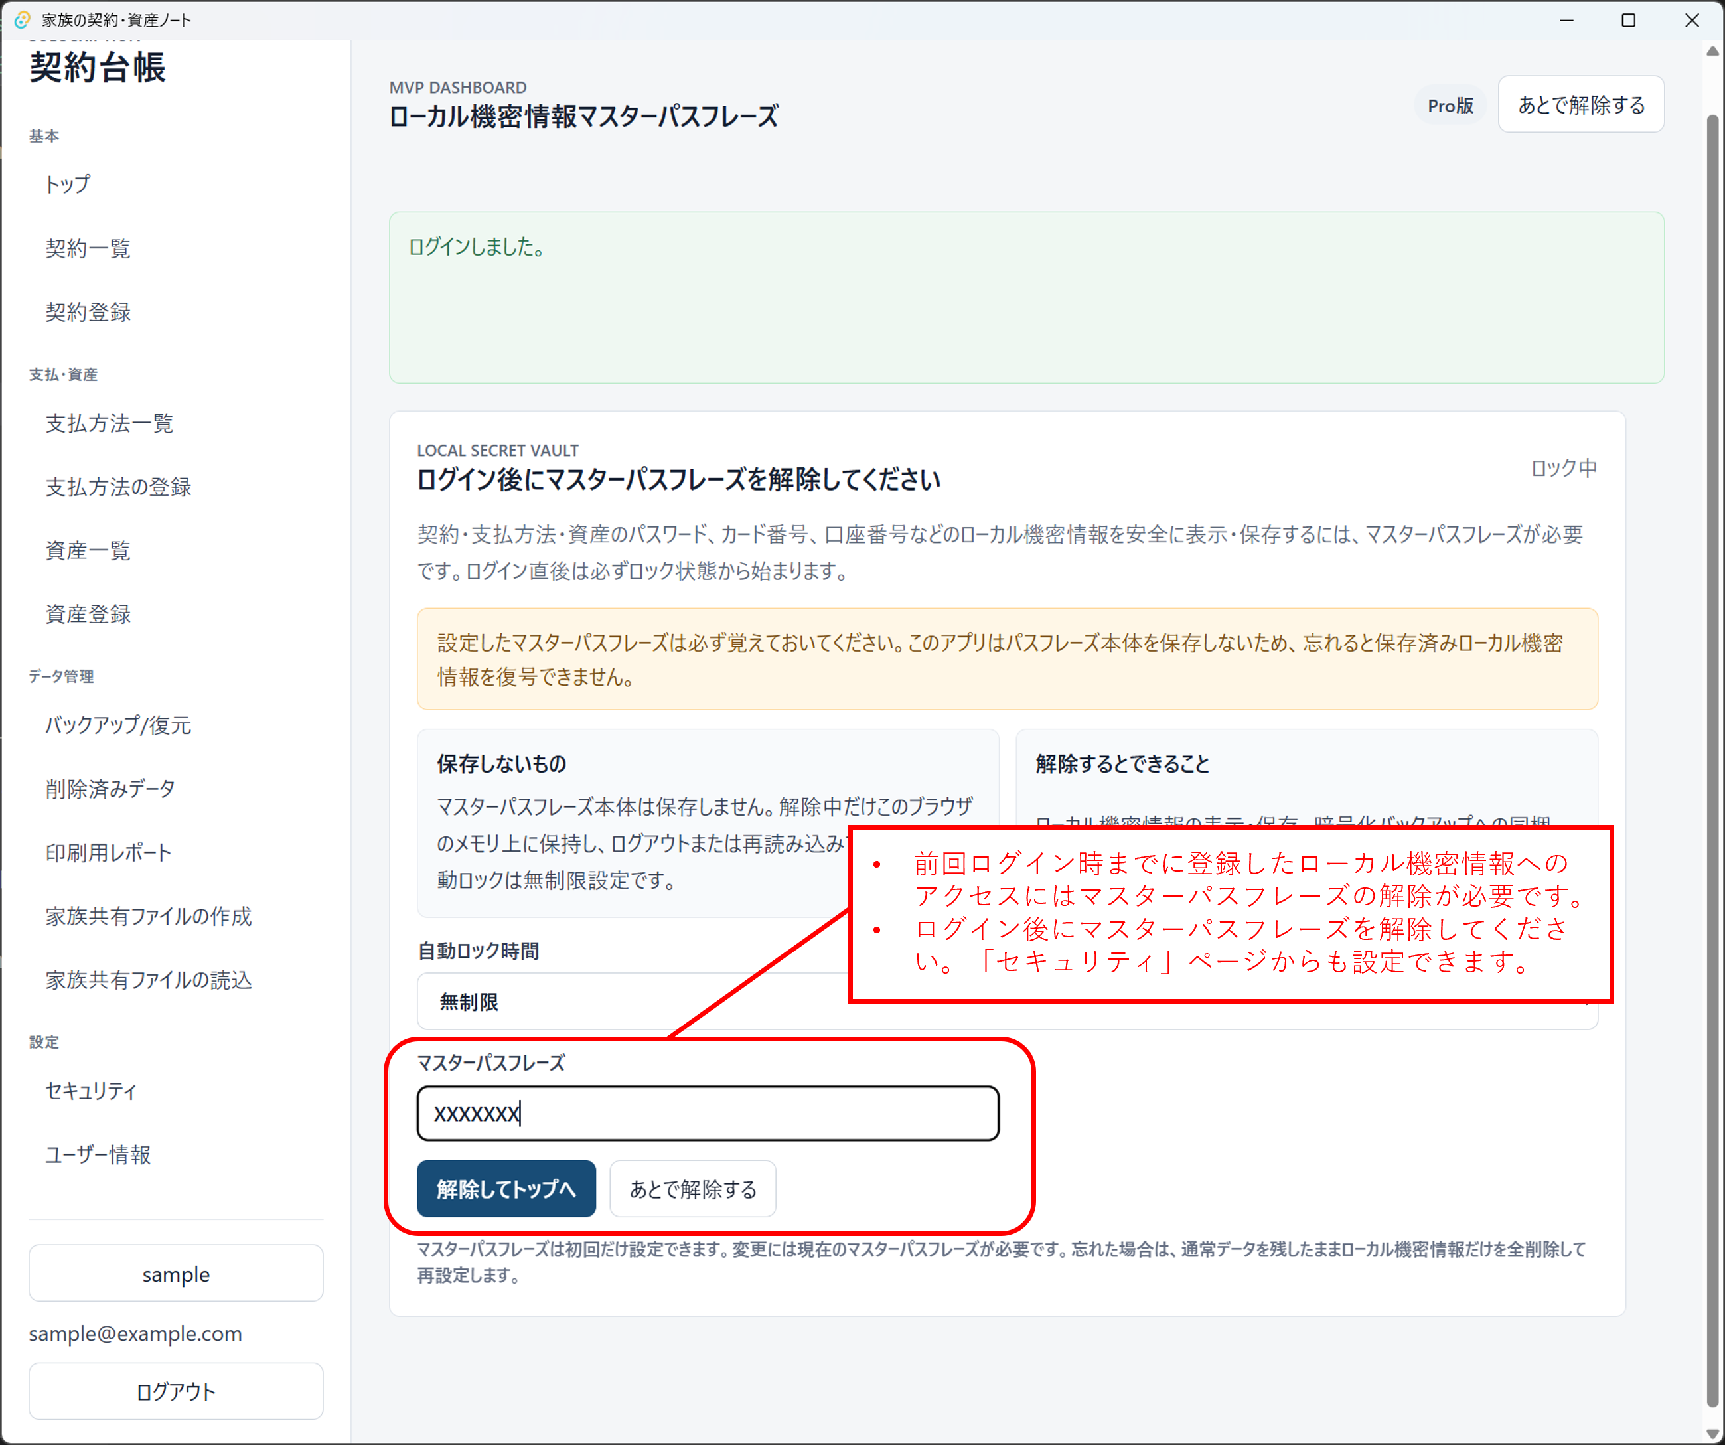
Task: Go to 契約一覧 in the sidebar
Action: click(x=88, y=248)
